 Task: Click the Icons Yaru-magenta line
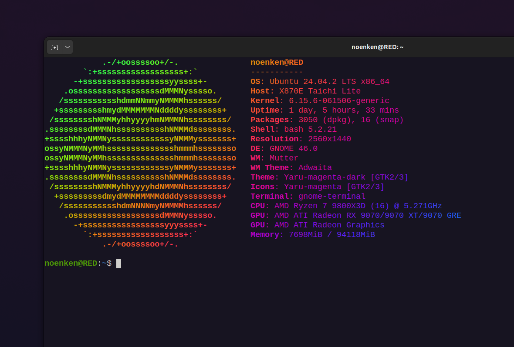pyautogui.click(x=317, y=187)
